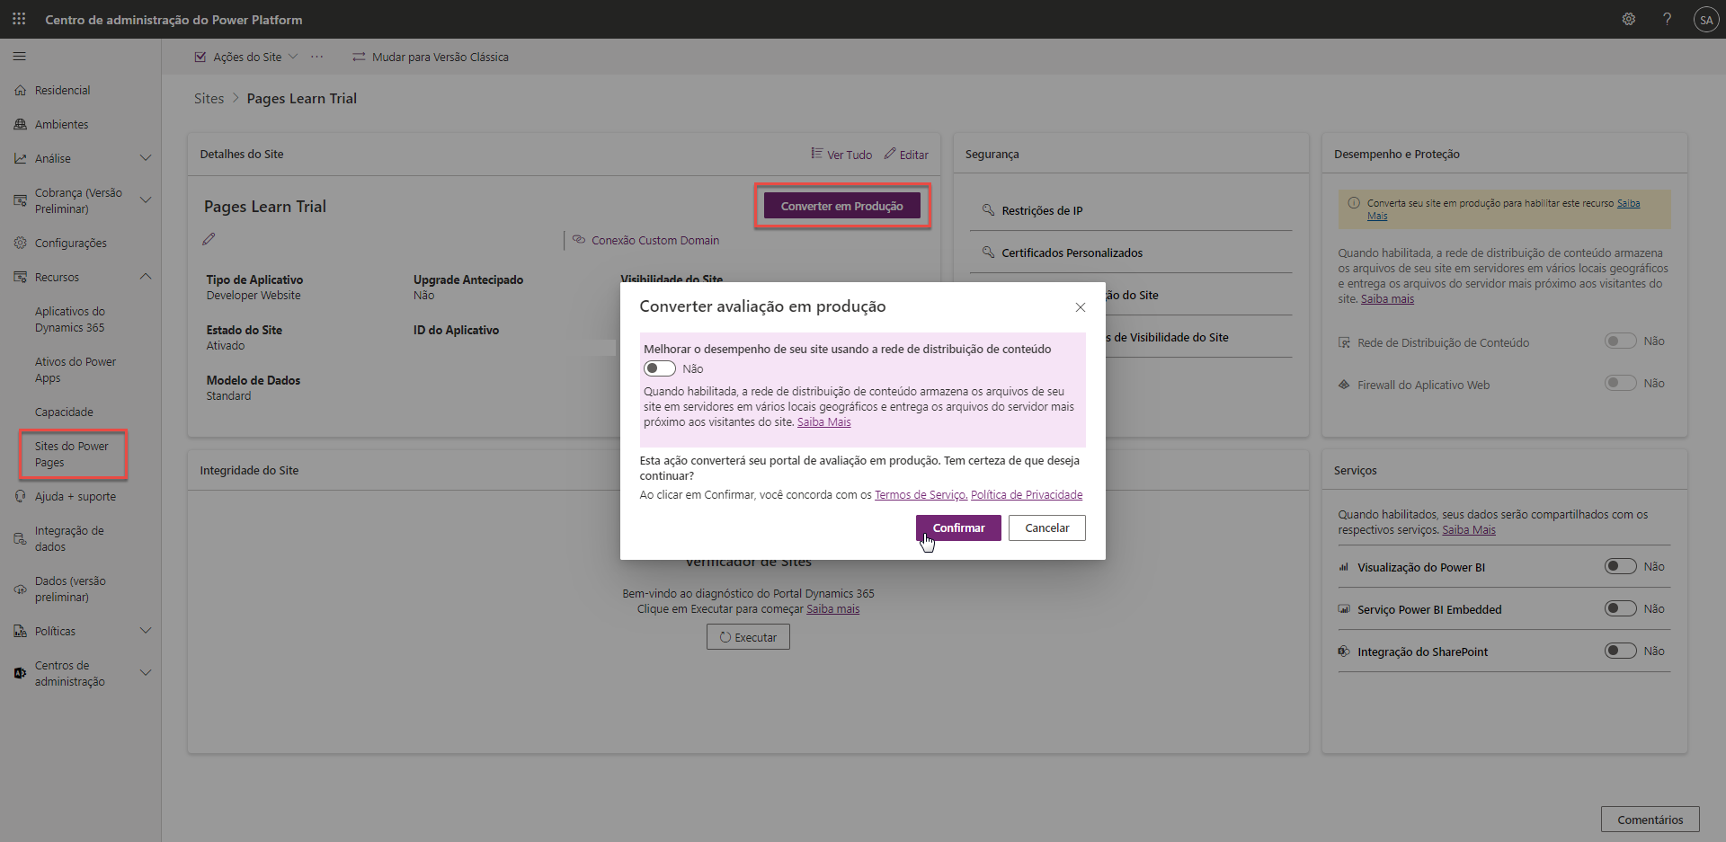Click Mudar para Versão Clássica
The image size is (1726, 842).
coord(431,57)
